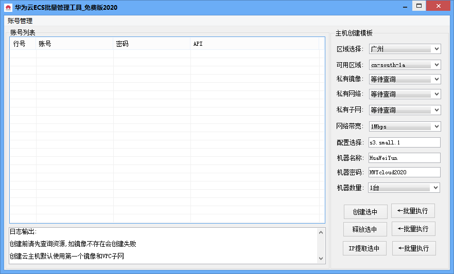Image resolution: width=454 pixels, height=274 pixels.
Task: Click 批量执行 button next to IP提取选中
Action: click(x=414, y=248)
